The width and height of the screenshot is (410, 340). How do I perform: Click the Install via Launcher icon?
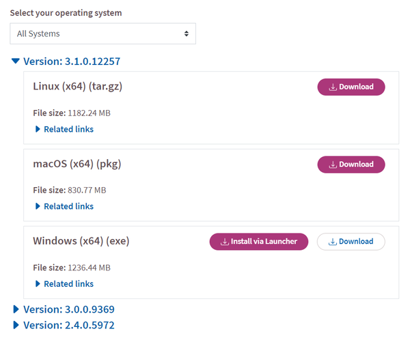click(225, 242)
